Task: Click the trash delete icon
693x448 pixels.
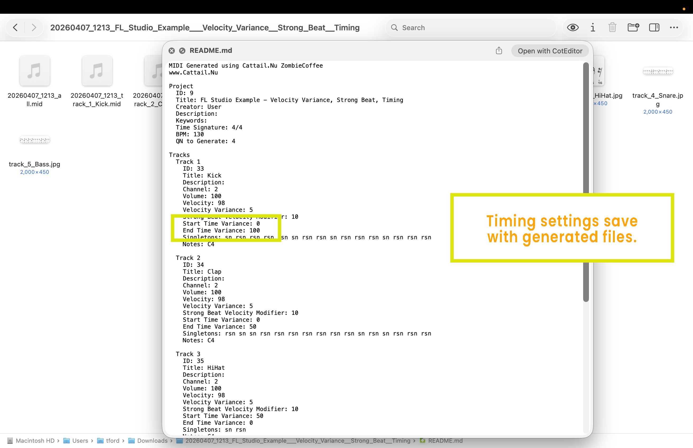Action: (612, 28)
